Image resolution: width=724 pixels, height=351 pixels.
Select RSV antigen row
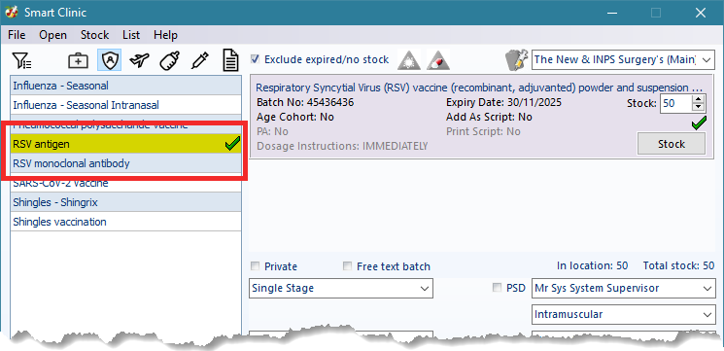tap(125, 144)
